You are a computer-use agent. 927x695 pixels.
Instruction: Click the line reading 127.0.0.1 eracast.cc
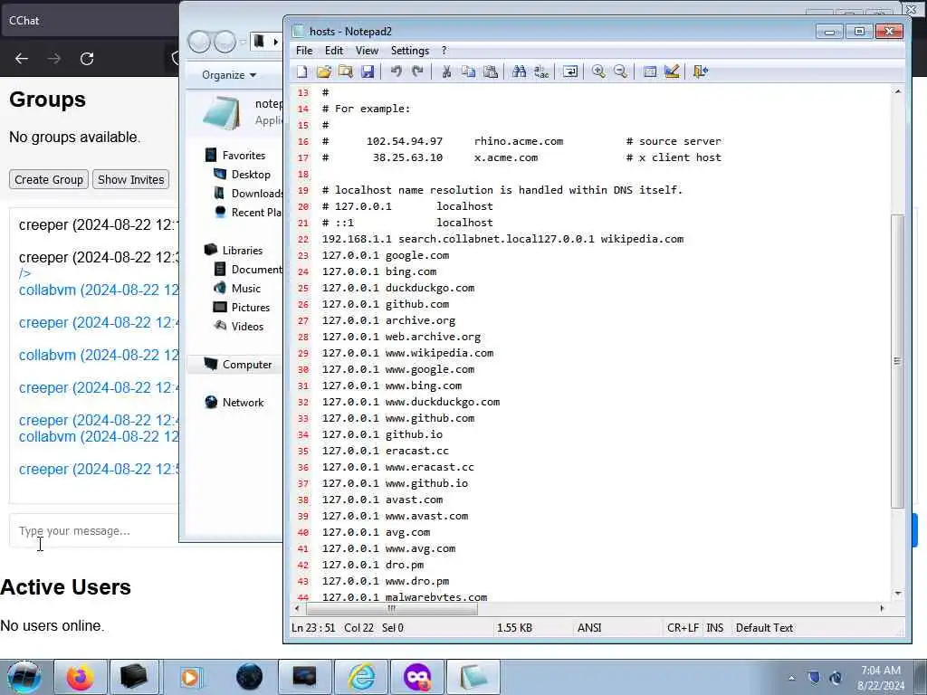(386, 451)
